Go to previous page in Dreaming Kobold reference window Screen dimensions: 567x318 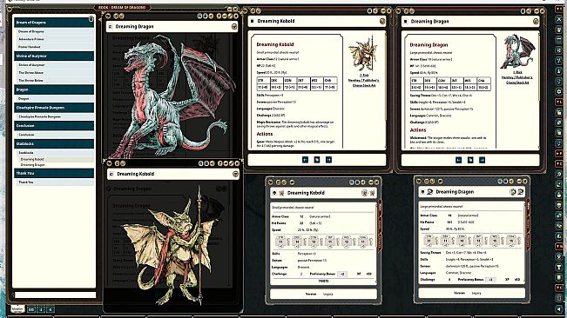point(305,160)
